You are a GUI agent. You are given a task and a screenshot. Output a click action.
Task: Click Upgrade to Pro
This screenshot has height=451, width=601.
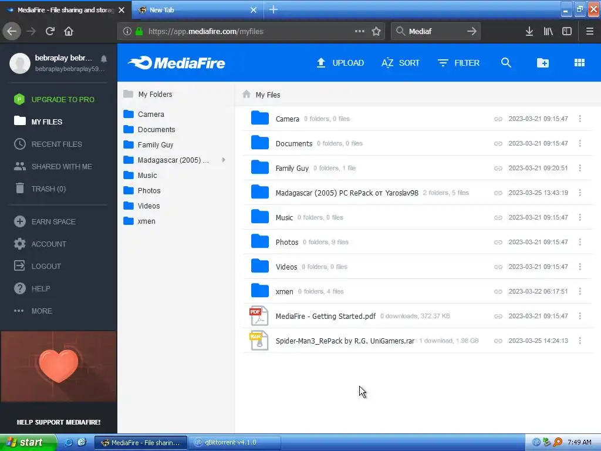[x=54, y=99]
